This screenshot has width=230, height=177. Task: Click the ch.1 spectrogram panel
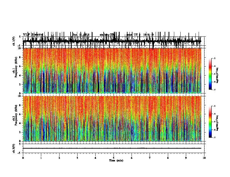point(112,71)
